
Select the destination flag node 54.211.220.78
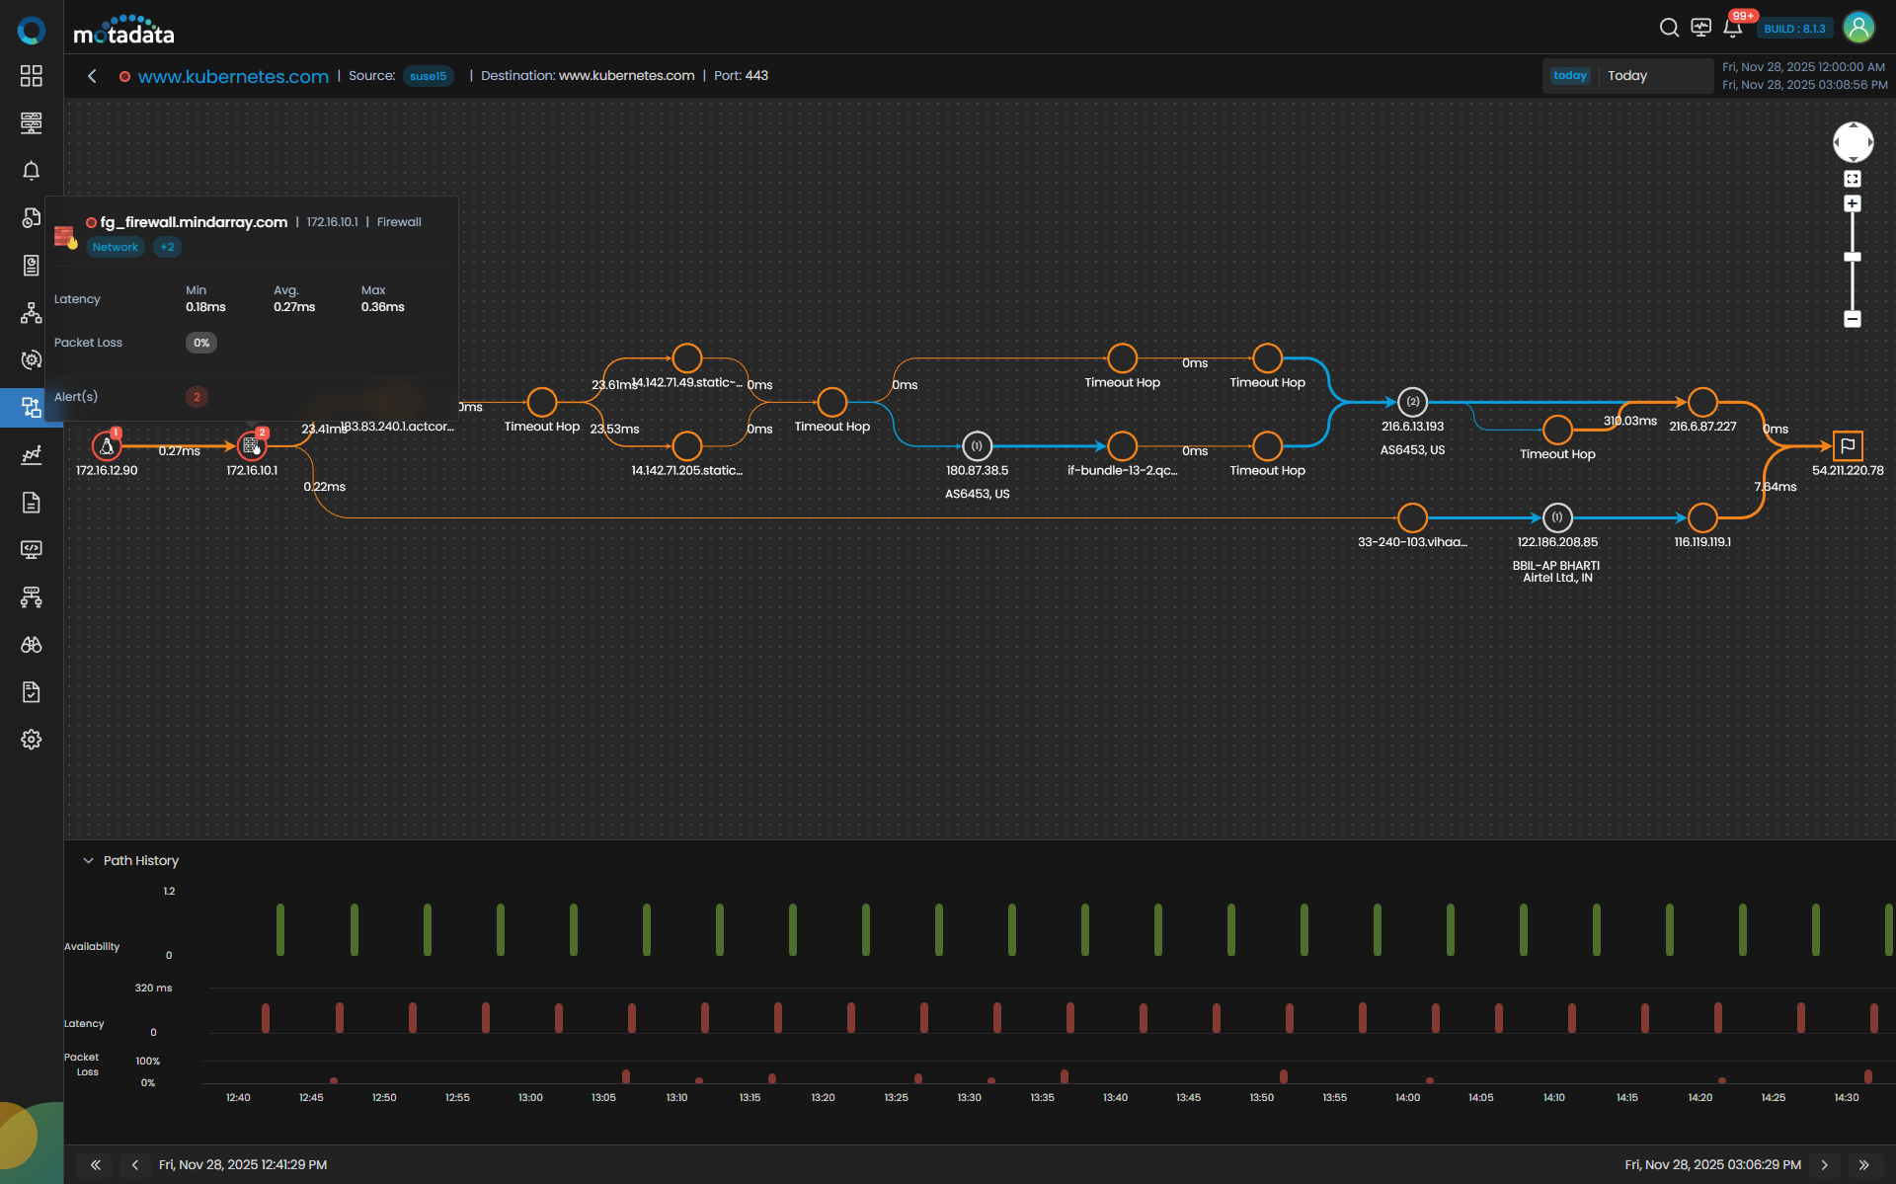pos(1848,445)
